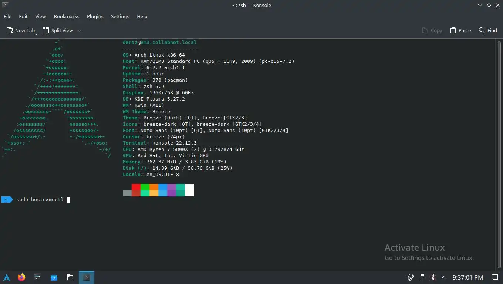Expand the hidden system tray arrow
This screenshot has width=503, height=284.
(444, 277)
